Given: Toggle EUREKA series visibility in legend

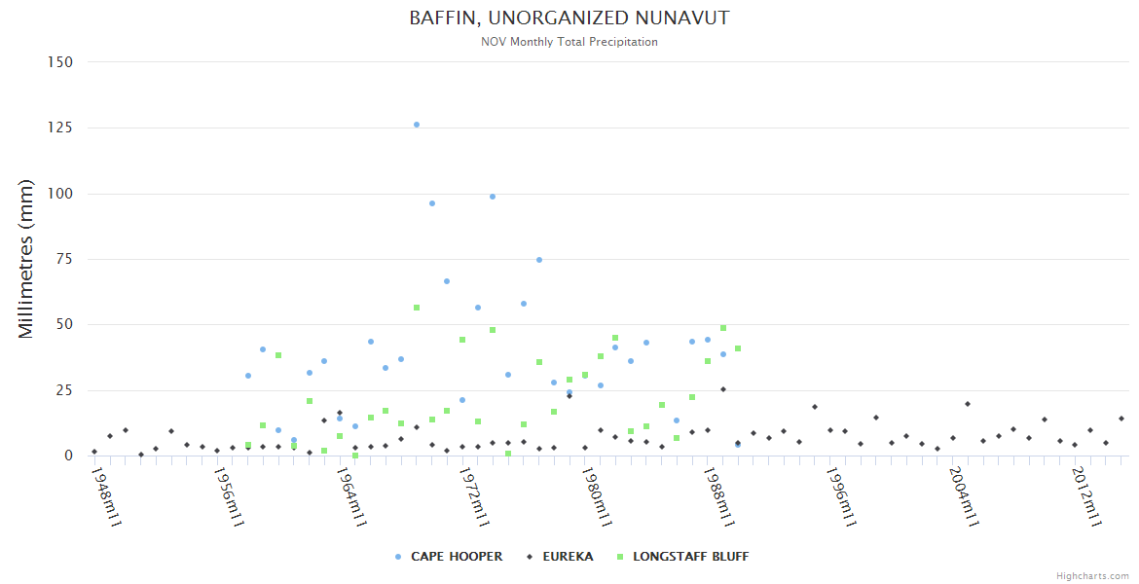Looking at the screenshot, I should pyautogui.click(x=560, y=557).
